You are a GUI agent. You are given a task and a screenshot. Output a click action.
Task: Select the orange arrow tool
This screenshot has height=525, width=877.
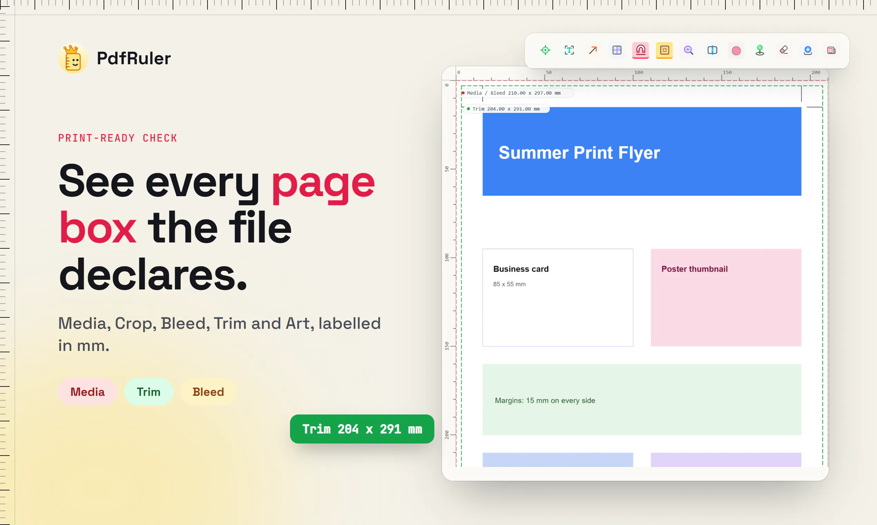pos(593,50)
